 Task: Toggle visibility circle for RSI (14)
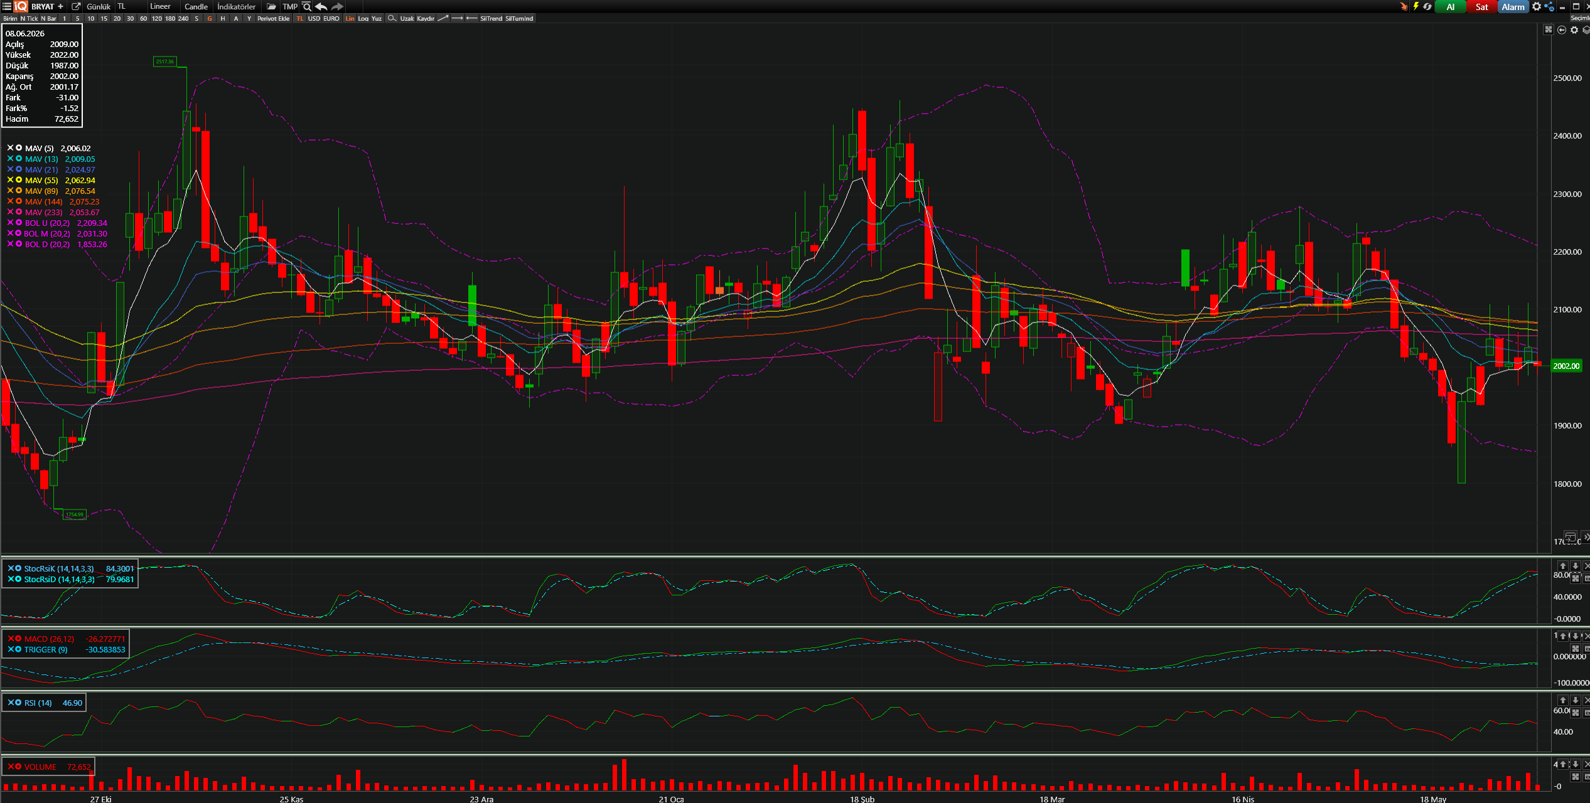(18, 703)
